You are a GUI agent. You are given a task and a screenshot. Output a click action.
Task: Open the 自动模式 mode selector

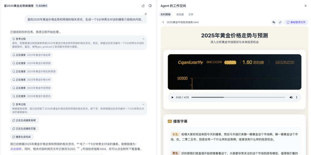point(41,6)
